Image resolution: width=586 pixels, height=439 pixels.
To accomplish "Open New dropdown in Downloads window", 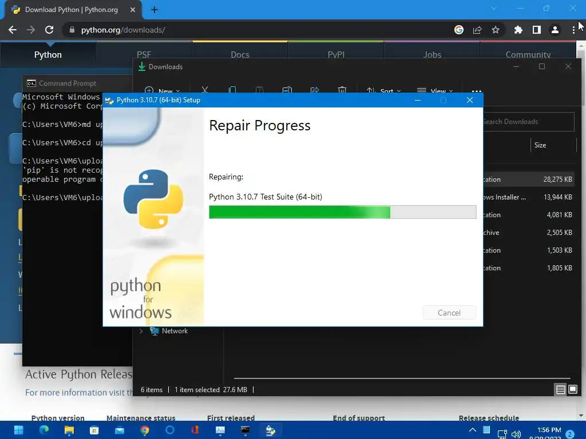I will pyautogui.click(x=162, y=90).
